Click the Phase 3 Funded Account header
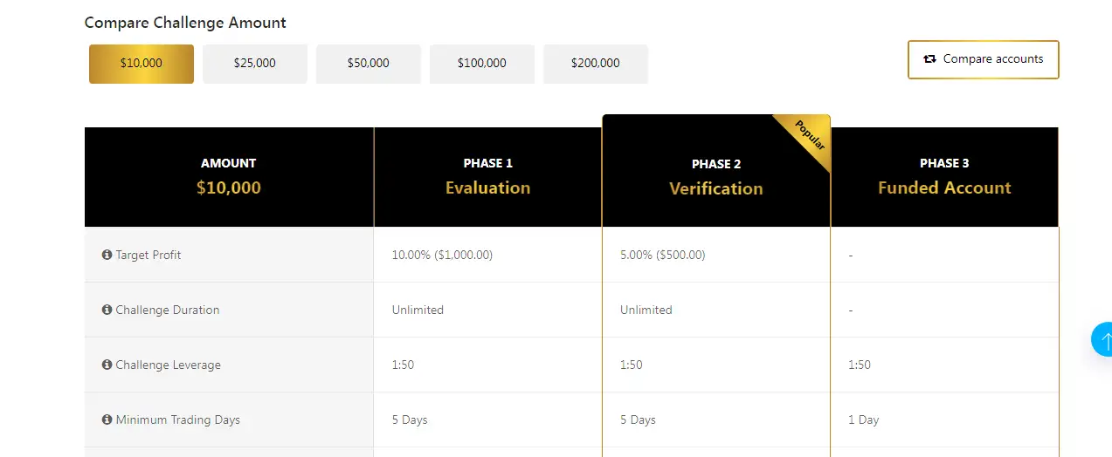The image size is (1112, 457). click(944, 177)
